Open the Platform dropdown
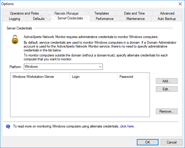185x148 pixels. tap(63, 67)
